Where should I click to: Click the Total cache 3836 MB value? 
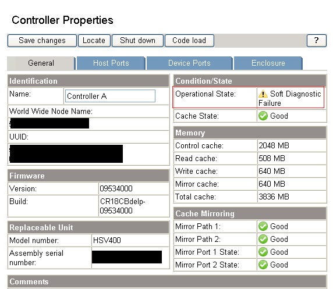[x=274, y=197]
